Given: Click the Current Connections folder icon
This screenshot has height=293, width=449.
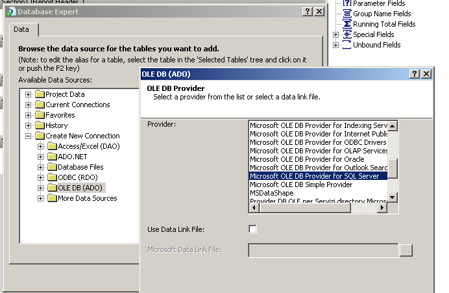Looking at the screenshot, I should [40, 105].
